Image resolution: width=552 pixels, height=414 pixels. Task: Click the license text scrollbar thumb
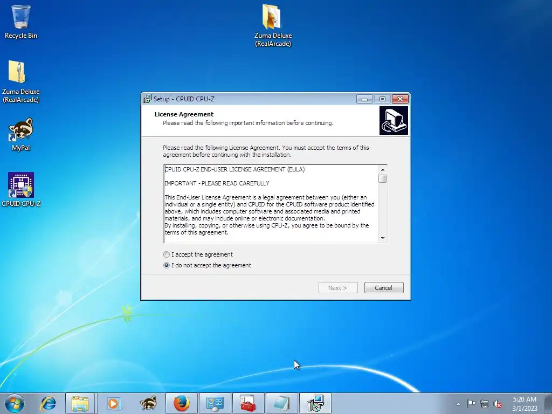click(x=383, y=179)
